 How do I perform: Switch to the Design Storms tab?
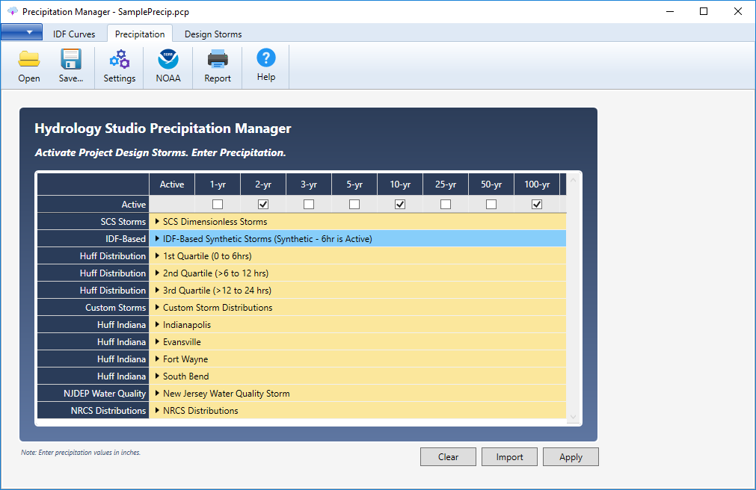point(213,34)
